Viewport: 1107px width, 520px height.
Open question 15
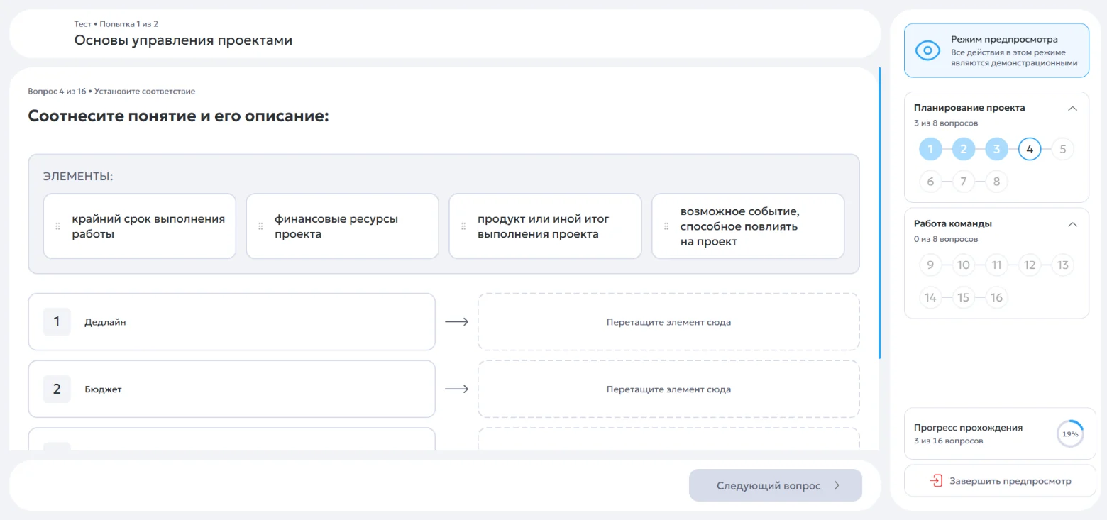pyautogui.click(x=964, y=297)
